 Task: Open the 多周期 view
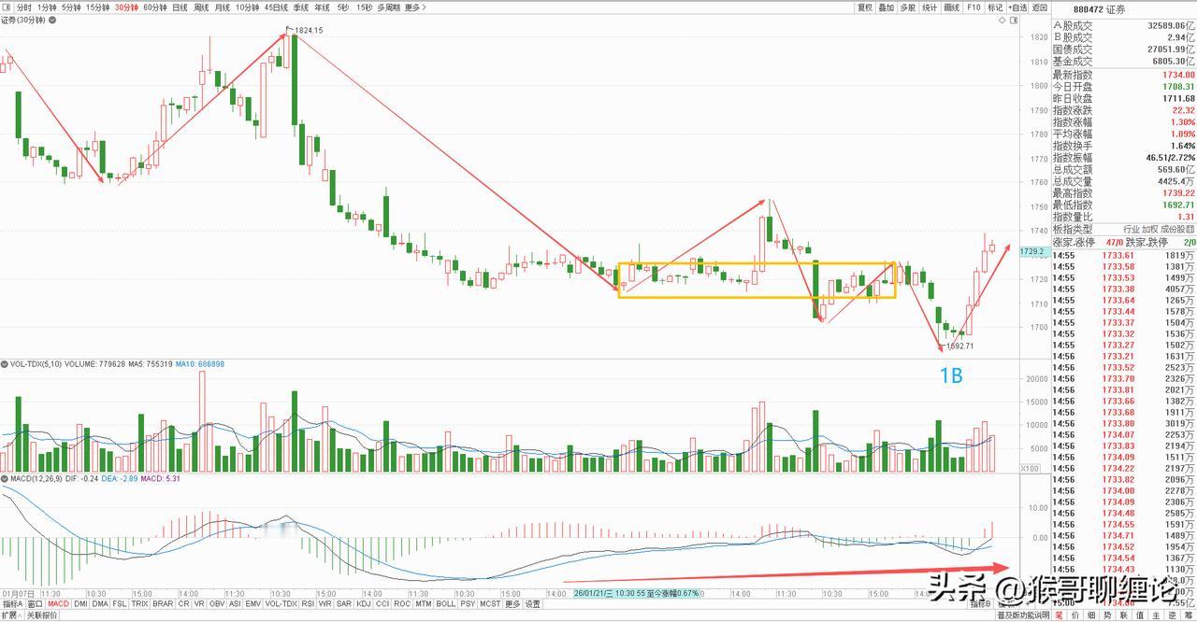(x=389, y=7)
